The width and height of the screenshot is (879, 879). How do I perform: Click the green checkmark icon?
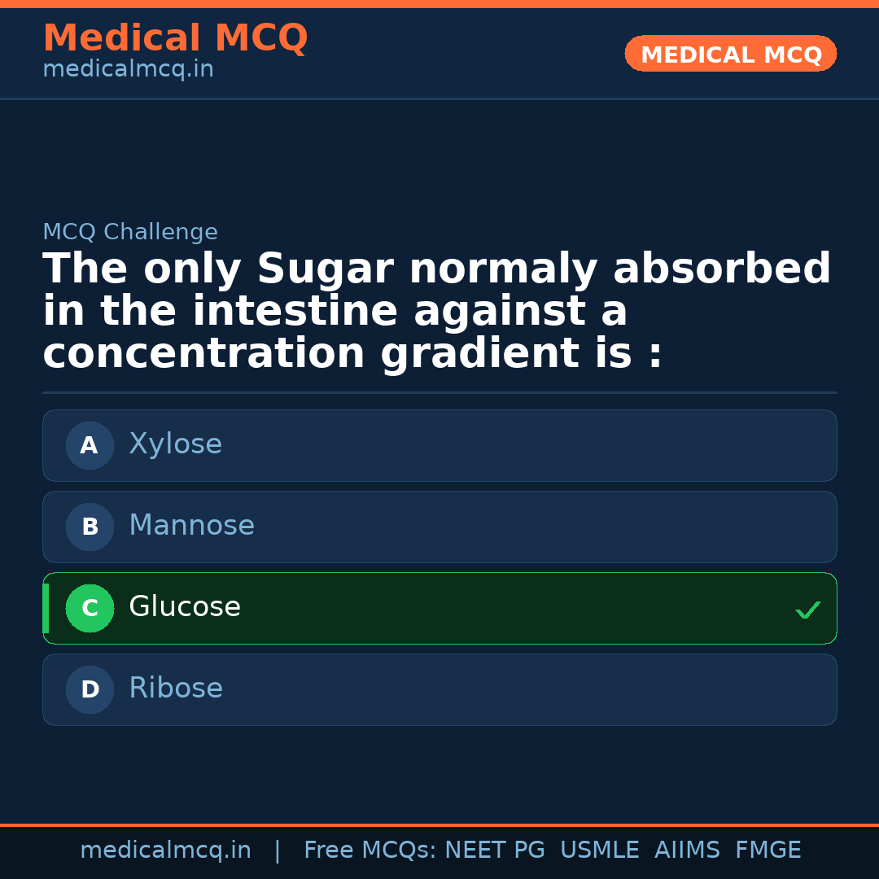[x=807, y=610]
